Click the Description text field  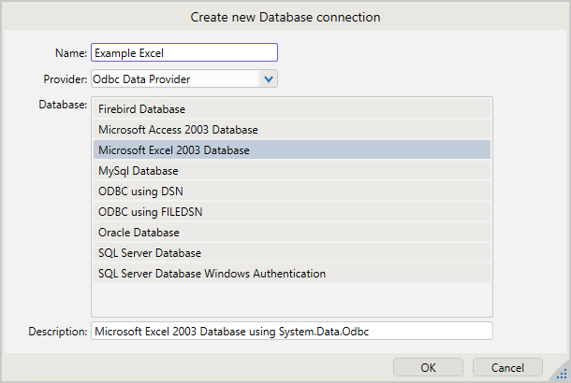coord(290,331)
